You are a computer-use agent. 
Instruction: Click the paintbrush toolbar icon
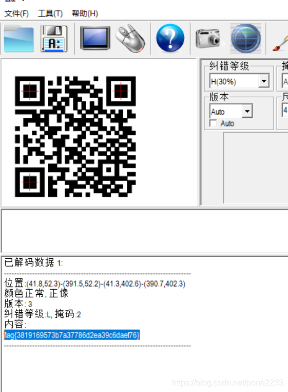[x=280, y=43]
